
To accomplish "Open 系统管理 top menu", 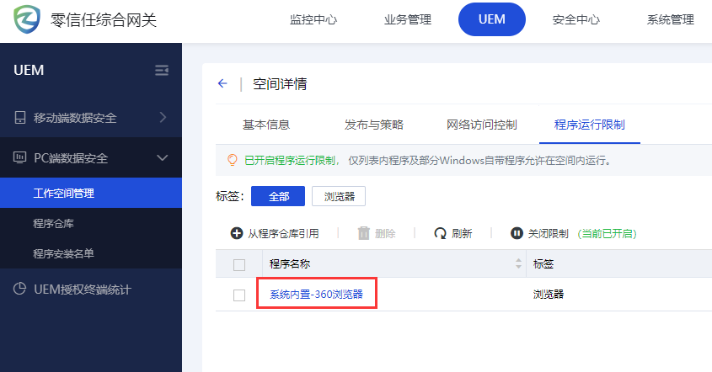I will point(671,19).
